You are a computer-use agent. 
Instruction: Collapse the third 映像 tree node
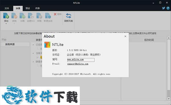click(33, 62)
